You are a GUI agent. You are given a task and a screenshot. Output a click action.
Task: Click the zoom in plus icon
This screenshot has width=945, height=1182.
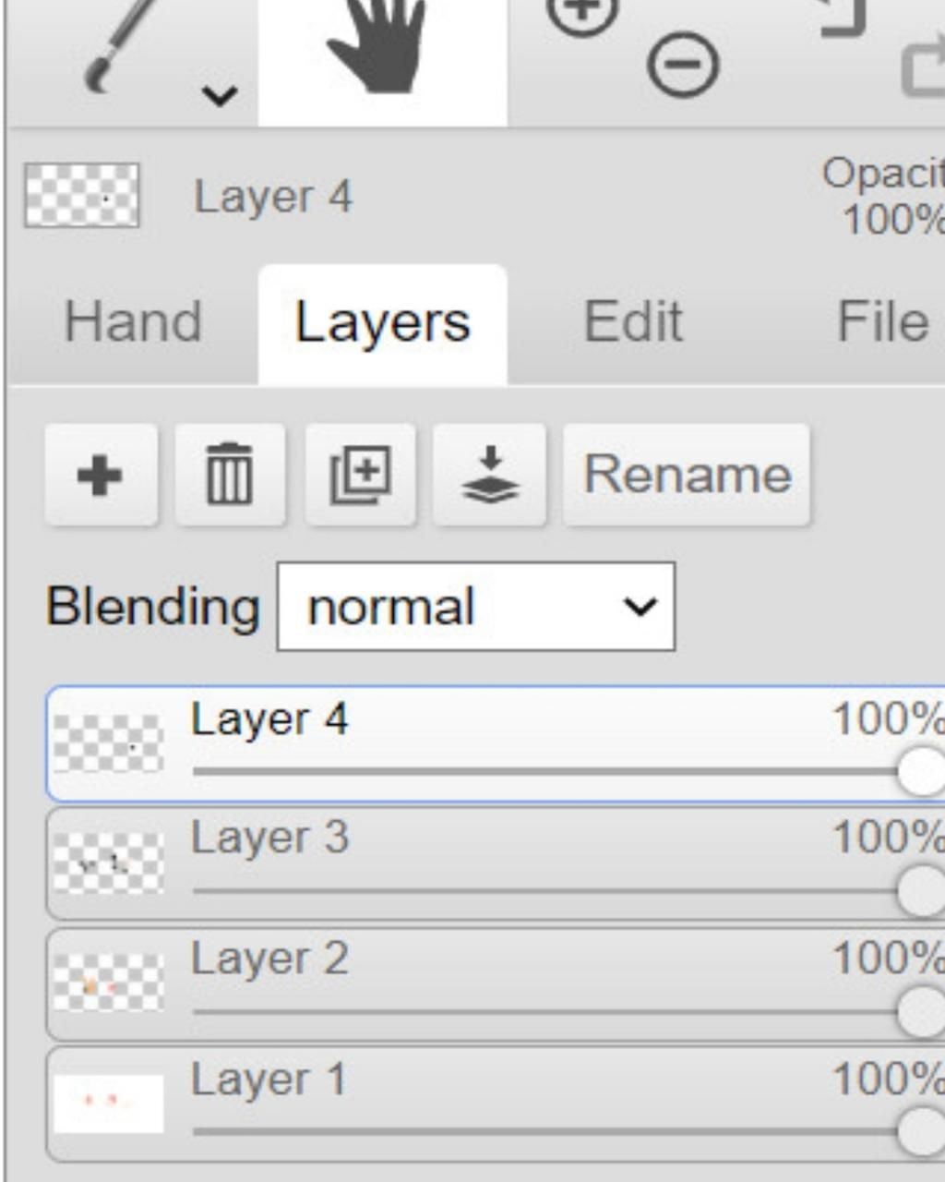click(x=581, y=14)
